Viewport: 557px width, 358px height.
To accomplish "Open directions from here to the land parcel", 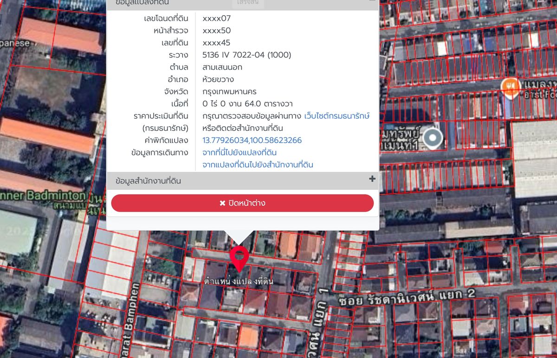I will point(240,152).
